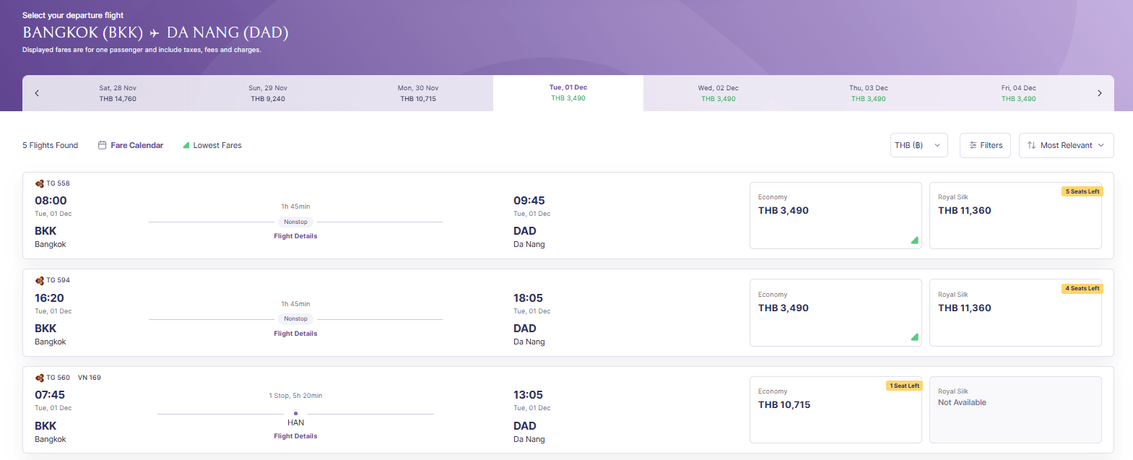Screen dimensions: 1133x460
Task: Click the Nonstop badge on the 16:20 flight
Action: tap(295, 318)
